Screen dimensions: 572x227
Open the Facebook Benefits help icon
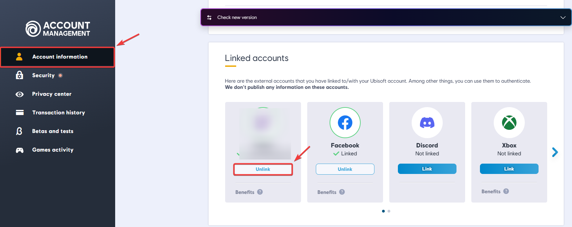click(342, 192)
